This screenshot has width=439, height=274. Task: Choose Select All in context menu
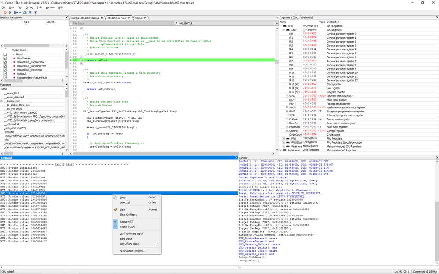[137, 202]
